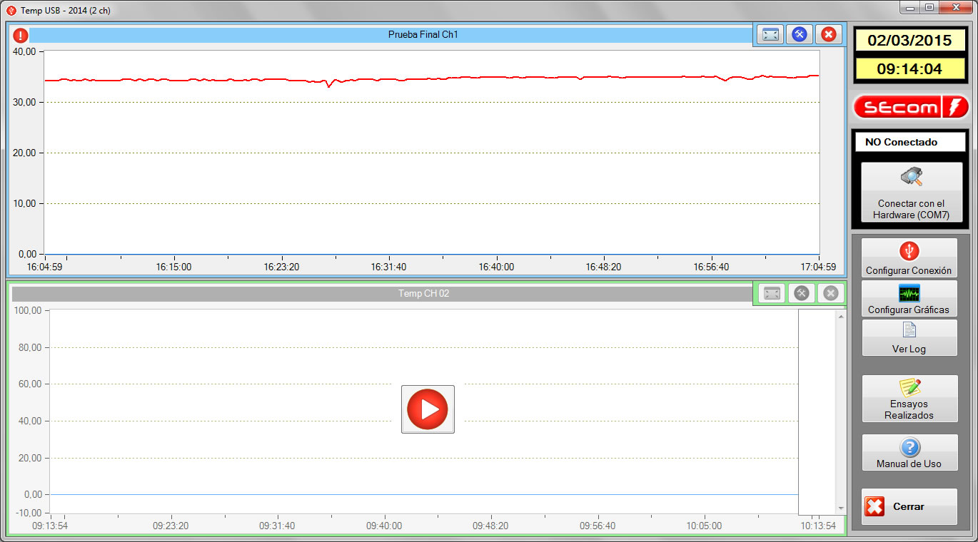The width and height of the screenshot is (978, 542).
Task: Open tools settings for Temp CH 02
Action: coord(801,293)
